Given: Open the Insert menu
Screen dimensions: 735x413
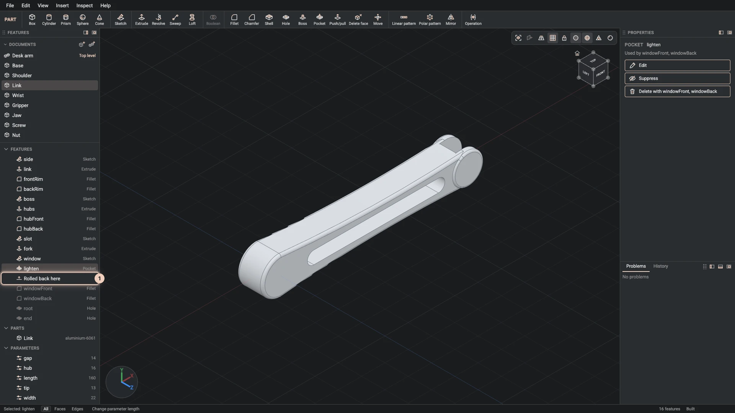Looking at the screenshot, I should click(x=62, y=5).
